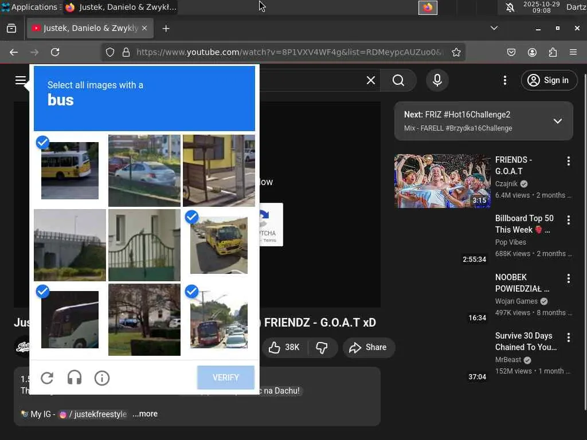Click Firefox icon in top panel
Viewport: 587px width, 440px height.
pyautogui.click(x=428, y=7)
